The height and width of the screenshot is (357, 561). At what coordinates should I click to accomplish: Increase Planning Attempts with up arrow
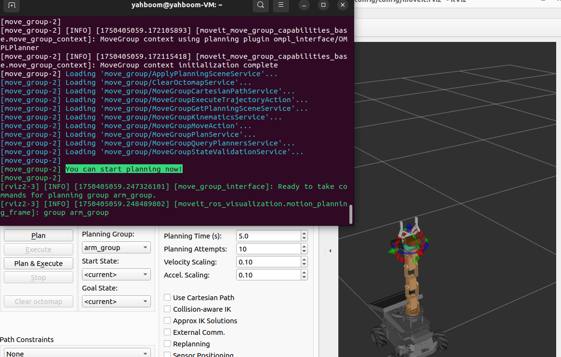304,247
